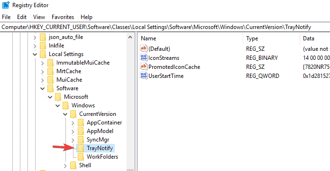
Task: Collapse the CurrentVersion key
Action: (x=65, y=114)
